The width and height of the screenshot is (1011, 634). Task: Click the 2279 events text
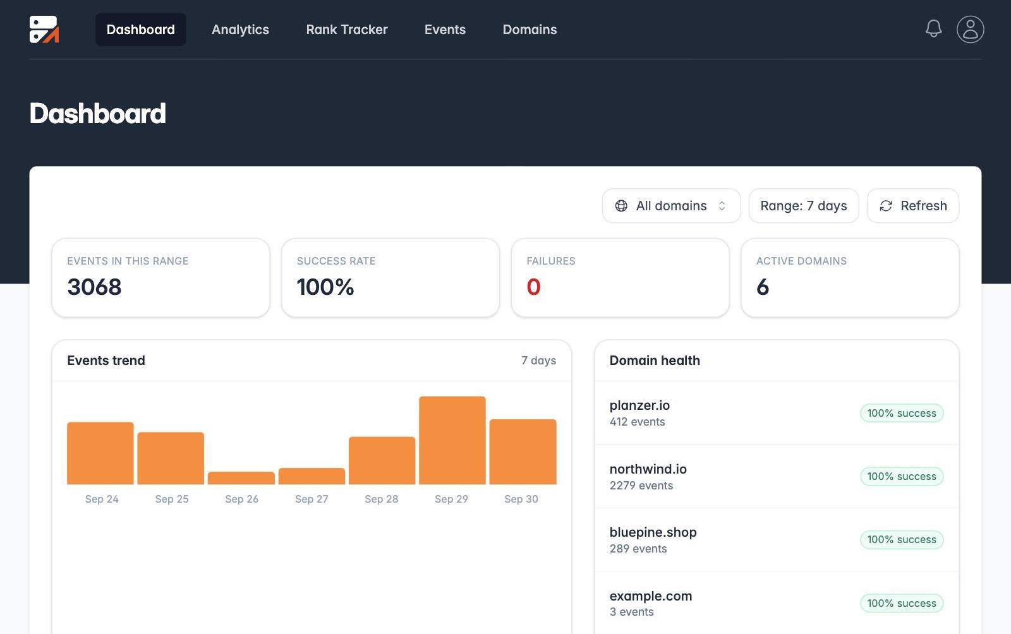pos(641,486)
